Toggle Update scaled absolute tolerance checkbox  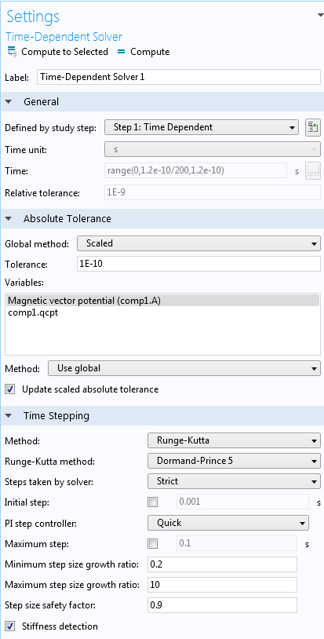[10, 389]
